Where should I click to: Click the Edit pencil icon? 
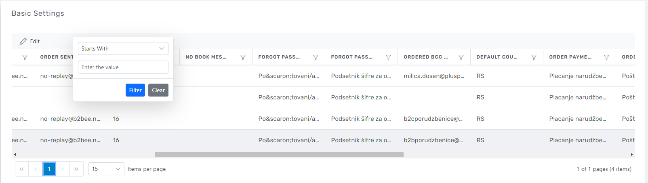tap(23, 41)
